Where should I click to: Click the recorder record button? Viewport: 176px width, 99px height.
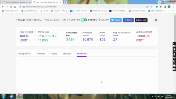coord(174,49)
